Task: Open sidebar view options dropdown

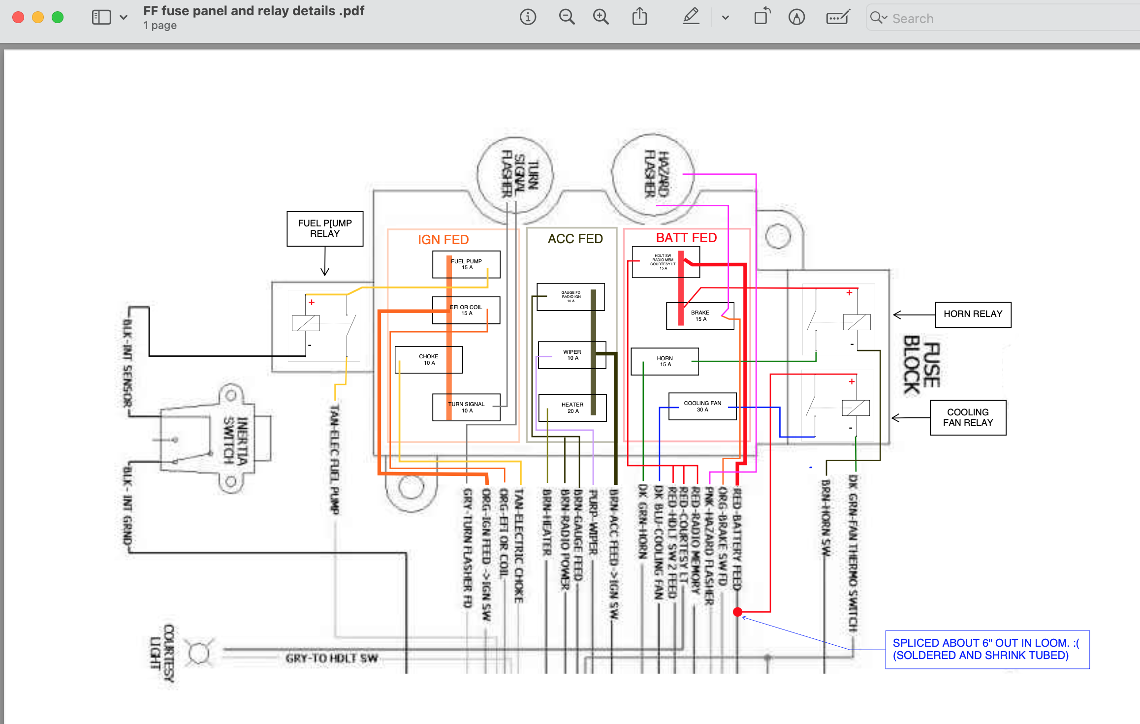Action: [124, 18]
